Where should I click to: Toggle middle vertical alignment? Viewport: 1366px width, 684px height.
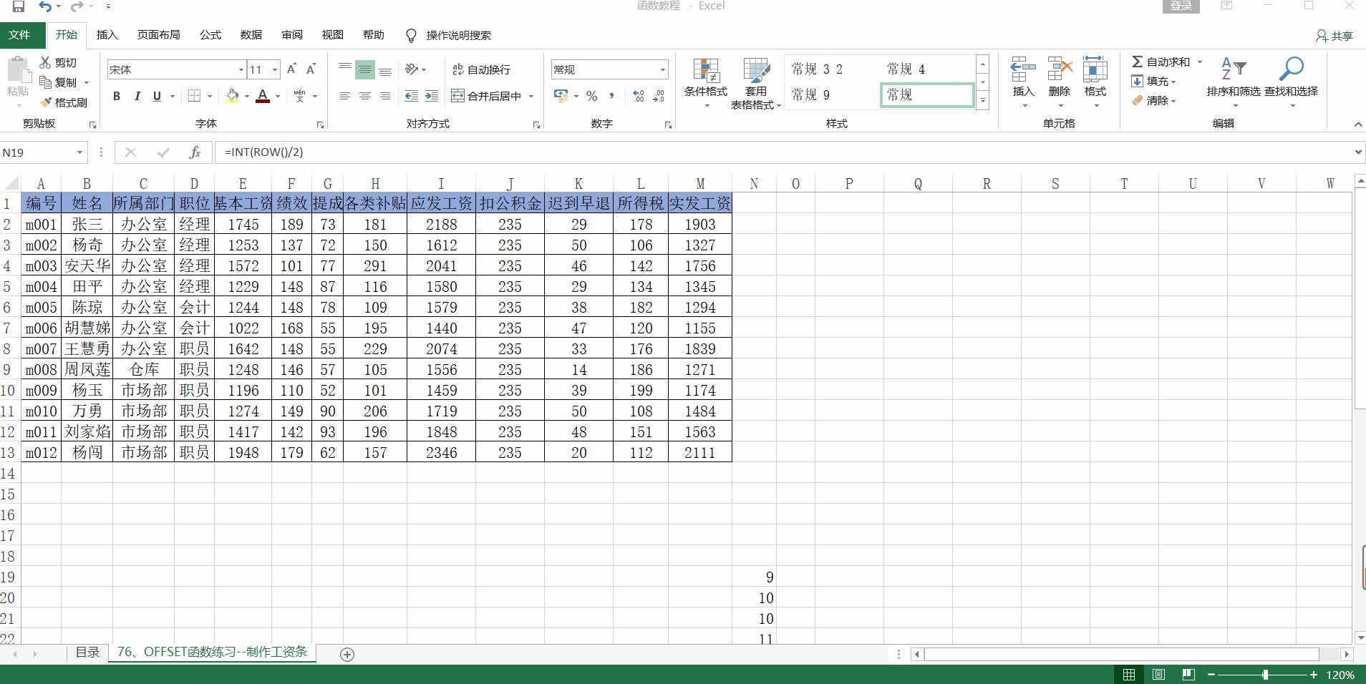[365, 69]
